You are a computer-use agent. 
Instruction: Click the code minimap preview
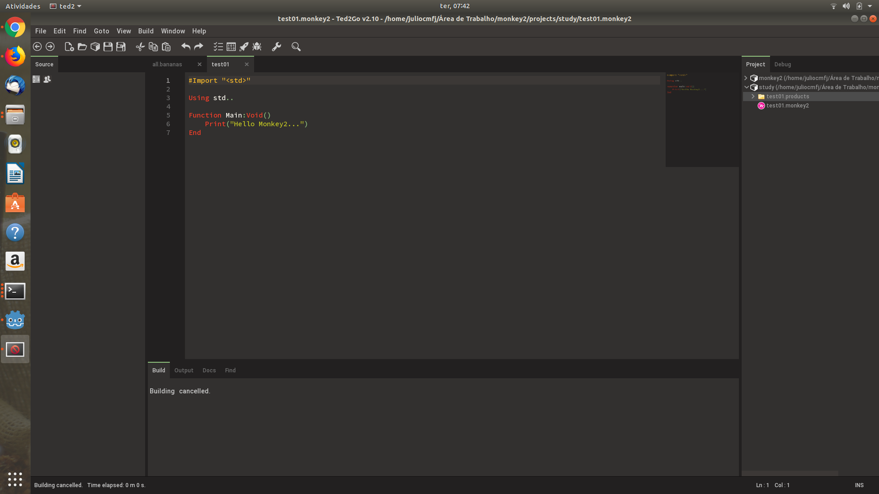pyautogui.click(x=702, y=119)
